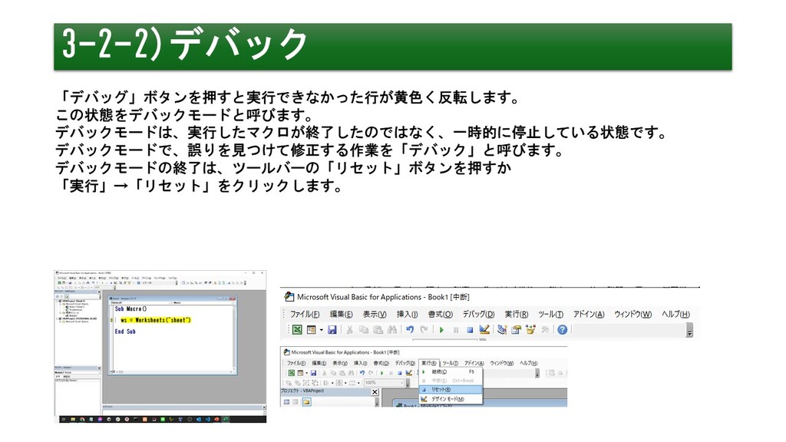
Task: Close the code window with red X button
Action: [x=233, y=299]
